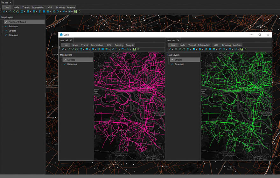Viewport: 280px width, 178px height.
Task: Switch to the Node tab in file.net window
Action: 16,8
